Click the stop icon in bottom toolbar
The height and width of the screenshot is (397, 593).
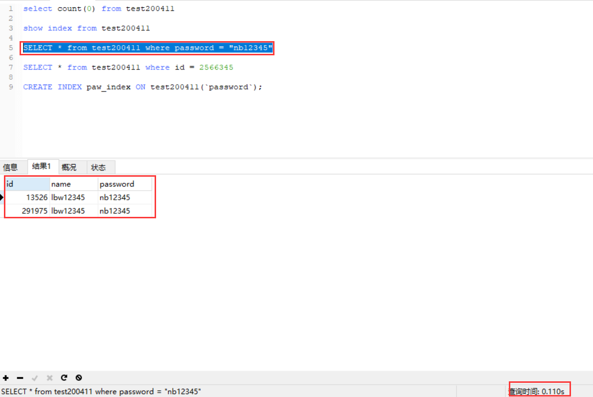click(79, 378)
